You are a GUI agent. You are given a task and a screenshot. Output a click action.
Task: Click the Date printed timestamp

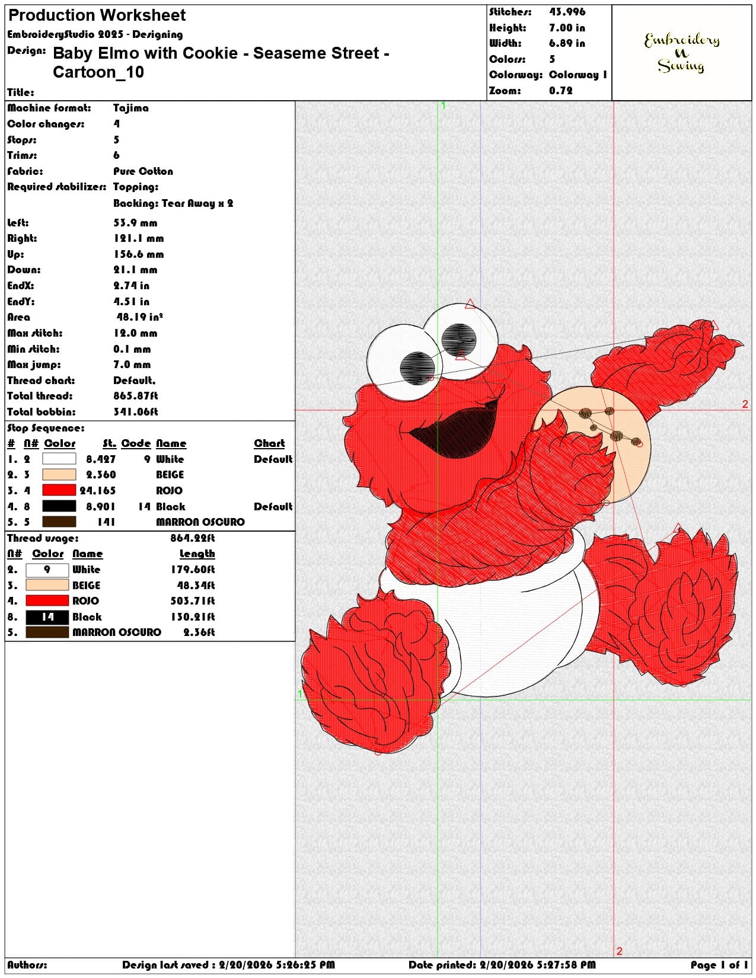(x=502, y=965)
